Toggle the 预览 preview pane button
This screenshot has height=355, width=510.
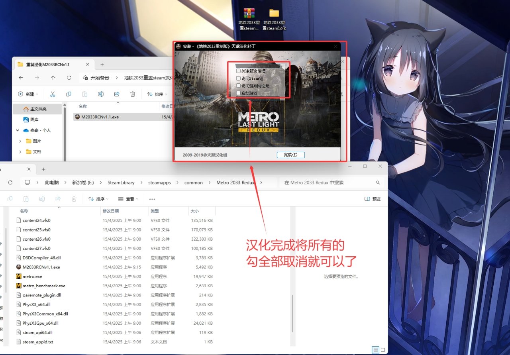tap(373, 199)
